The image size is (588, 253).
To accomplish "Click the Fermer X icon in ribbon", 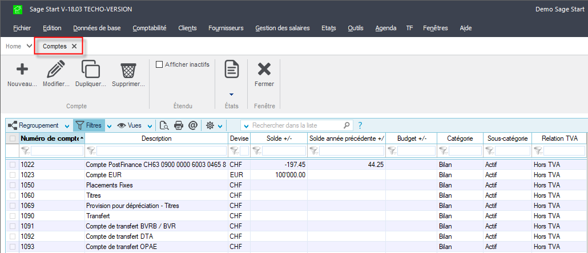I will tap(264, 69).
